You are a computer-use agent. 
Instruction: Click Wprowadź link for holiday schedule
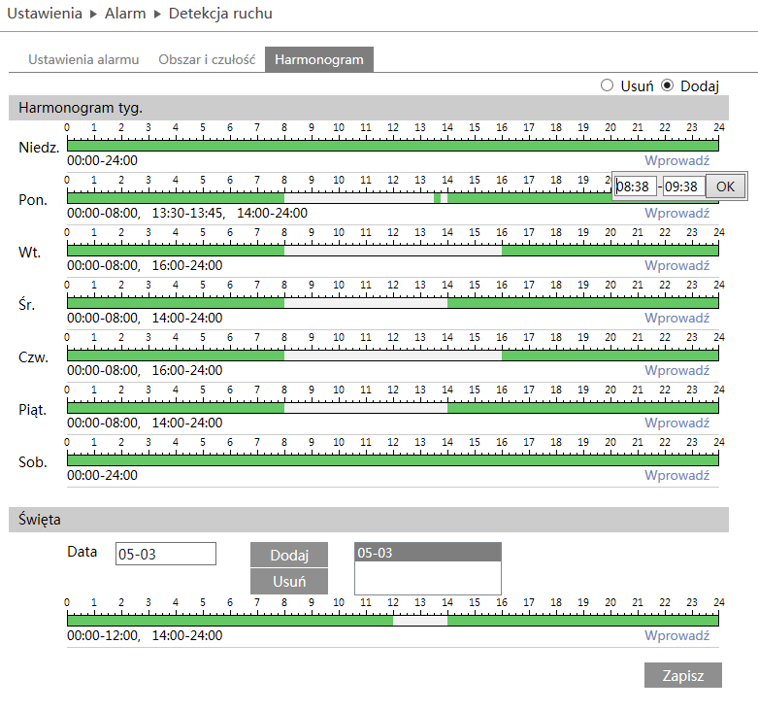[x=676, y=635]
